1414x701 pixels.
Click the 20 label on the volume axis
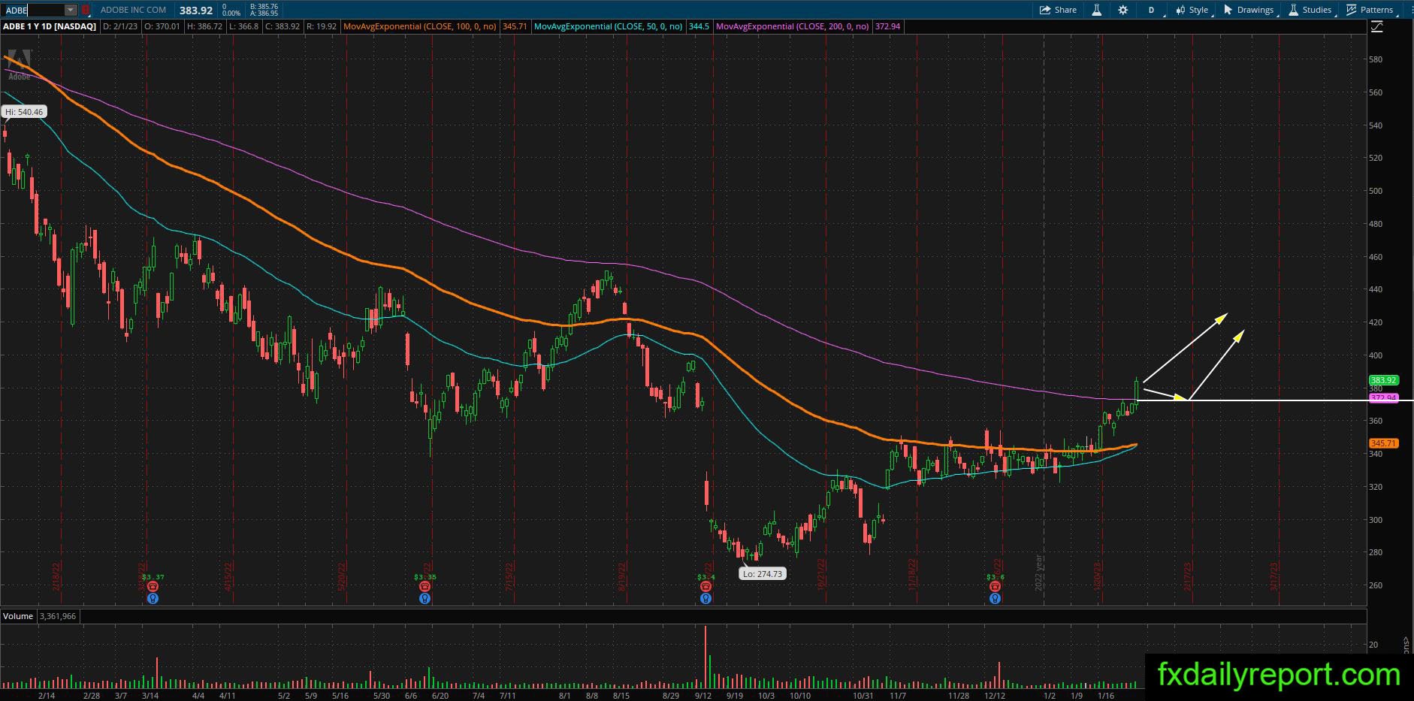[1373, 645]
